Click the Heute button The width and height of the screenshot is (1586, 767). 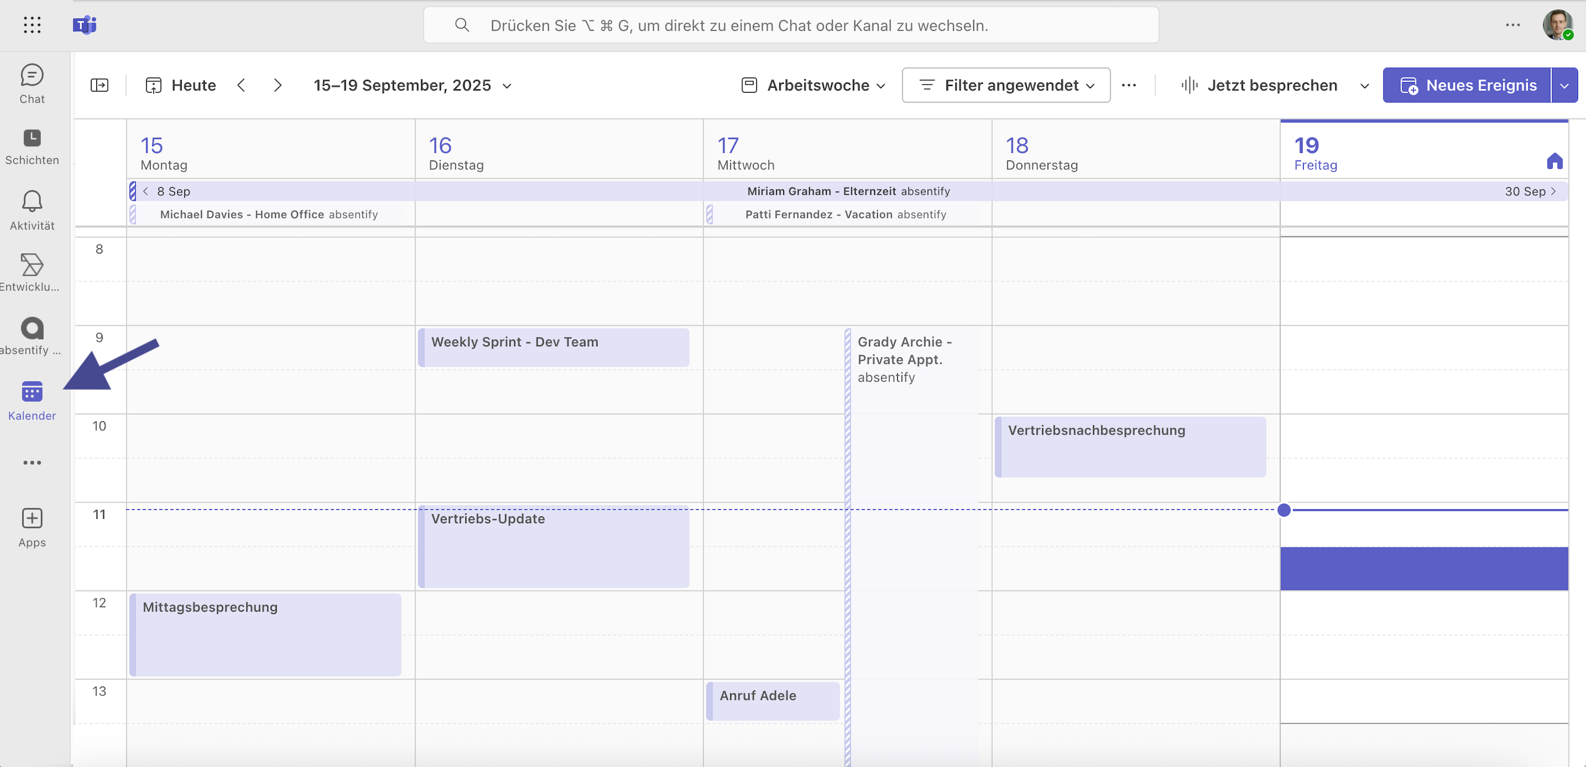click(181, 85)
